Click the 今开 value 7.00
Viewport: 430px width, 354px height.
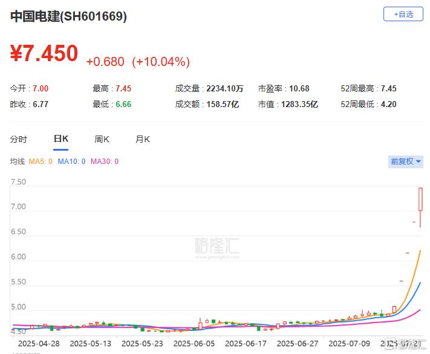click(x=41, y=88)
